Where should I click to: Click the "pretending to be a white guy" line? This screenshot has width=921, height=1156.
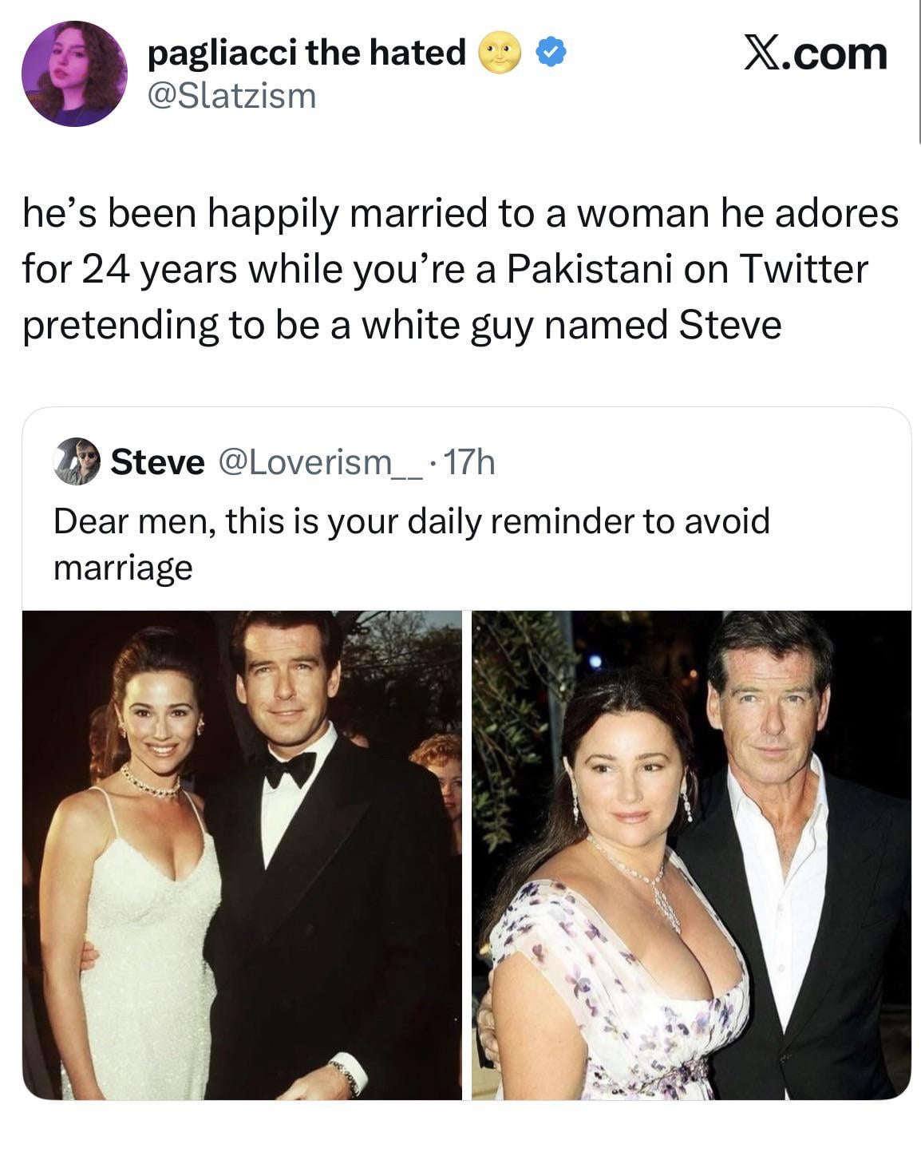click(x=401, y=325)
